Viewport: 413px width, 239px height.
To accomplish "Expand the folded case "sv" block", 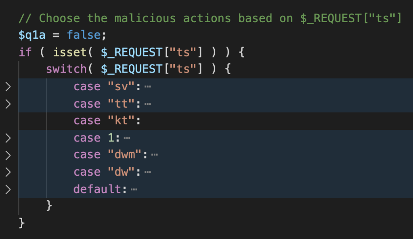I will pos(8,87).
